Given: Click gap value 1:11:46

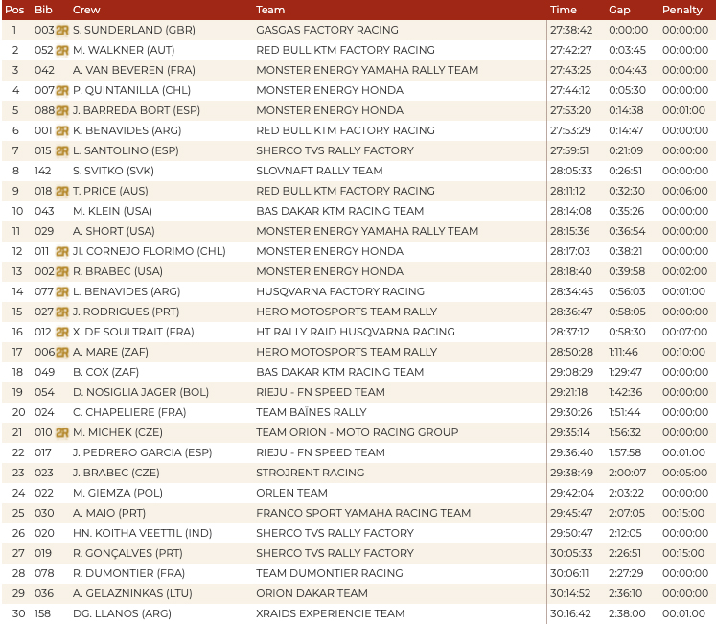Looking at the screenshot, I should point(623,352).
